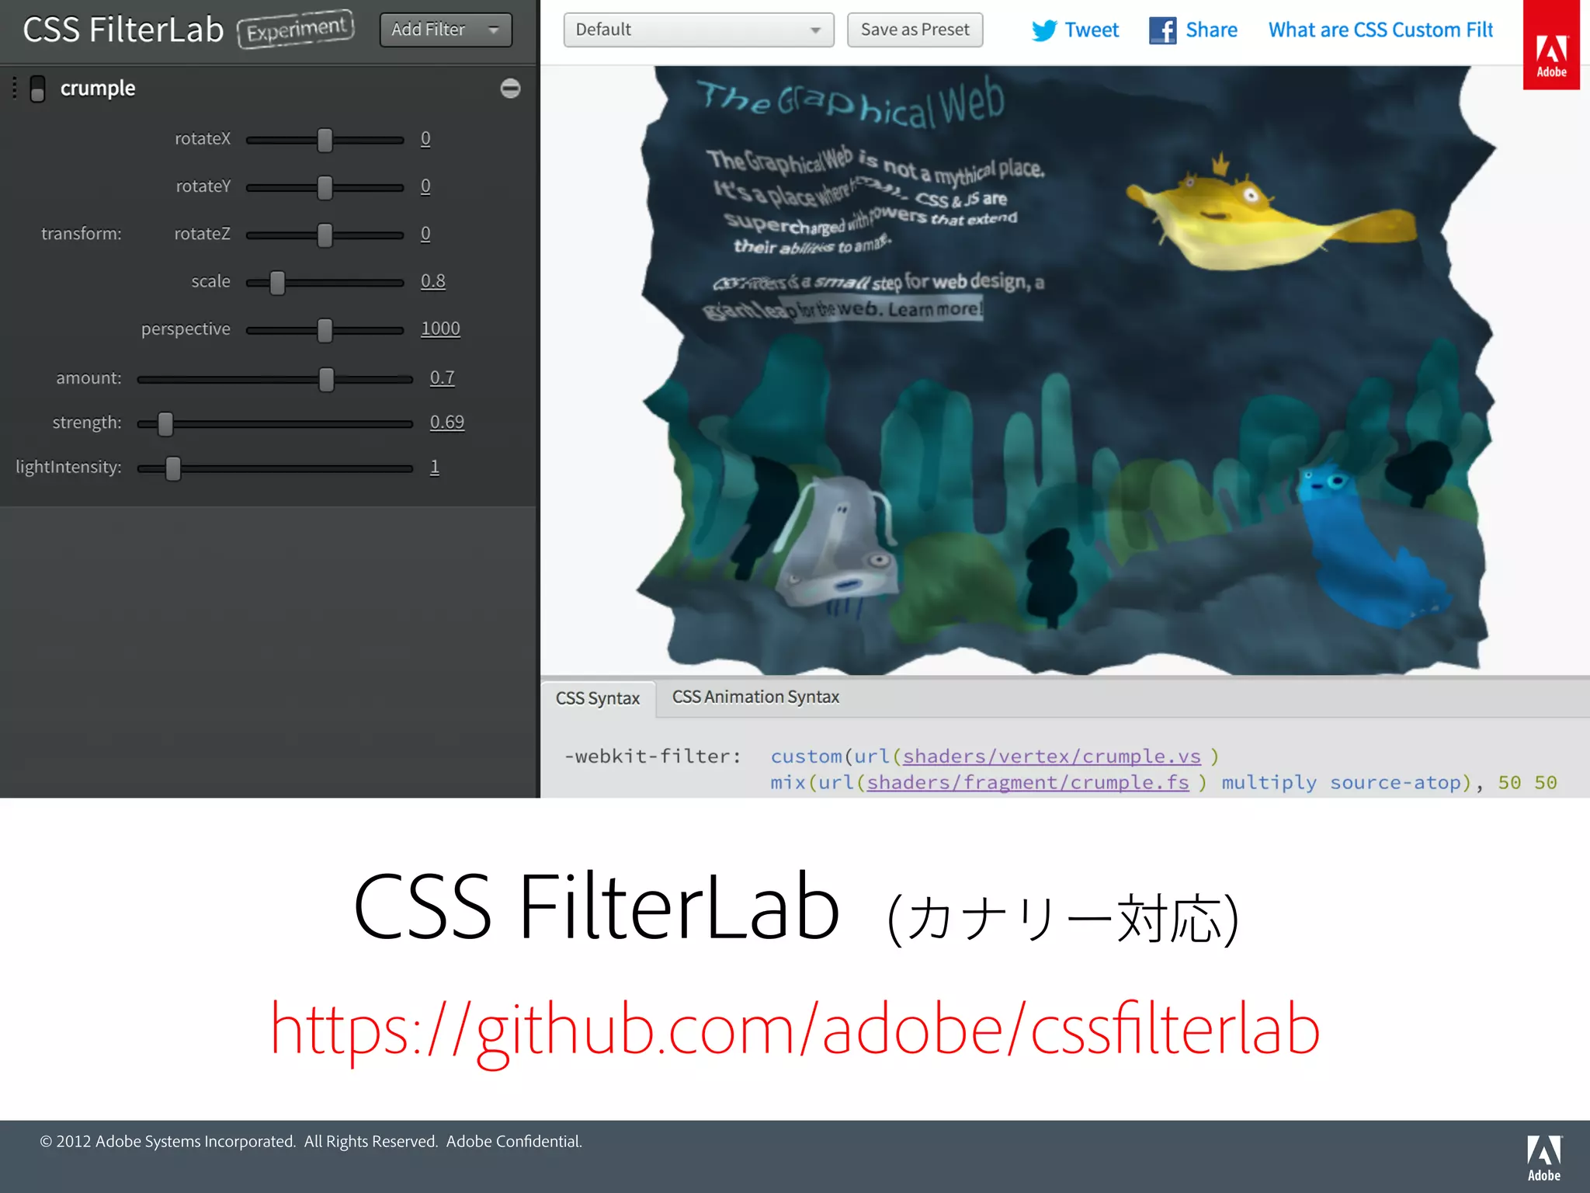Click the crumpled preview image

(x=1065, y=369)
